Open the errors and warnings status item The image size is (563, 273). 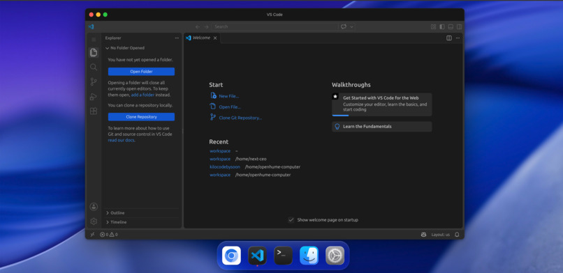click(x=109, y=235)
